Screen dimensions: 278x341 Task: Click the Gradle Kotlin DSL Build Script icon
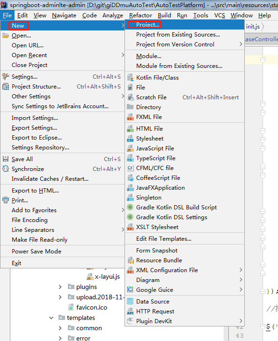(130, 207)
